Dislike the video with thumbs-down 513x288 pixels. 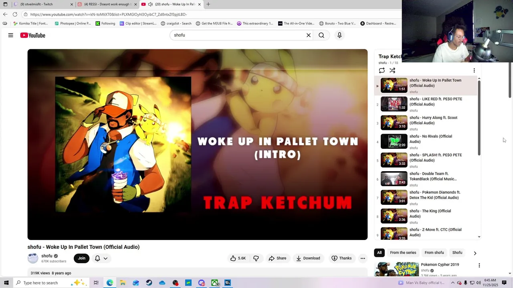[x=256, y=258]
